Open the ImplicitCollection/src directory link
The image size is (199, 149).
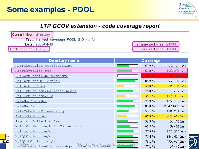click(39, 121)
